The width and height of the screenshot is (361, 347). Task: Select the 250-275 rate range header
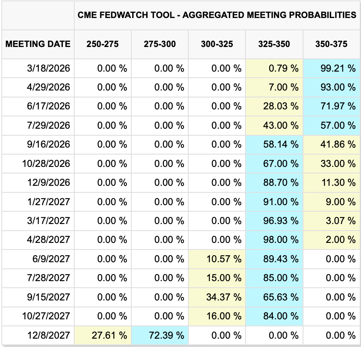(103, 44)
